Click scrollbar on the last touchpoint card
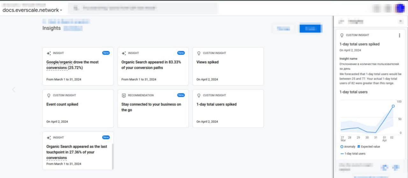The image size is (408, 178). 113,156
